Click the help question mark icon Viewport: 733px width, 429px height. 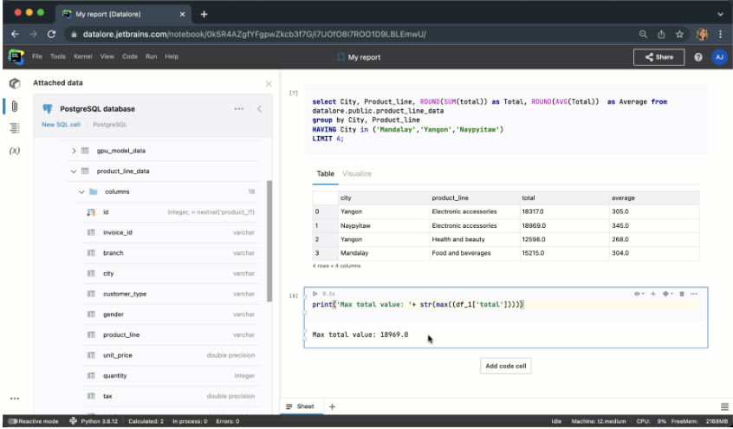click(x=698, y=57)
